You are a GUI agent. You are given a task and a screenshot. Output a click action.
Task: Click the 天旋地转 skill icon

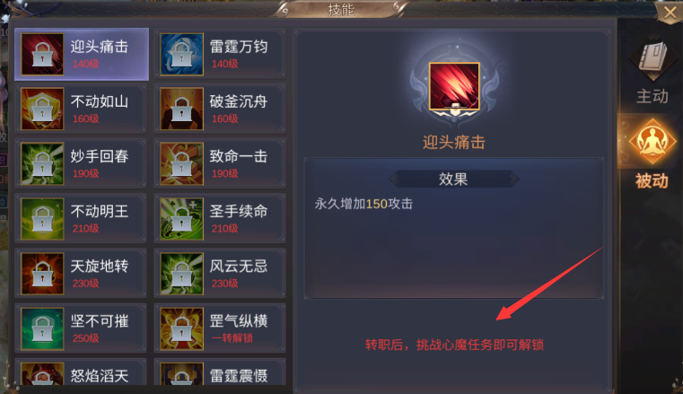click(x=42, y=274)
